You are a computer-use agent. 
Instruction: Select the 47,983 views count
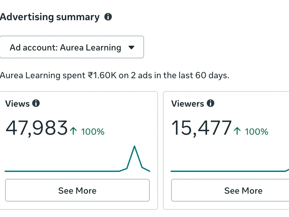click(37, 128)
